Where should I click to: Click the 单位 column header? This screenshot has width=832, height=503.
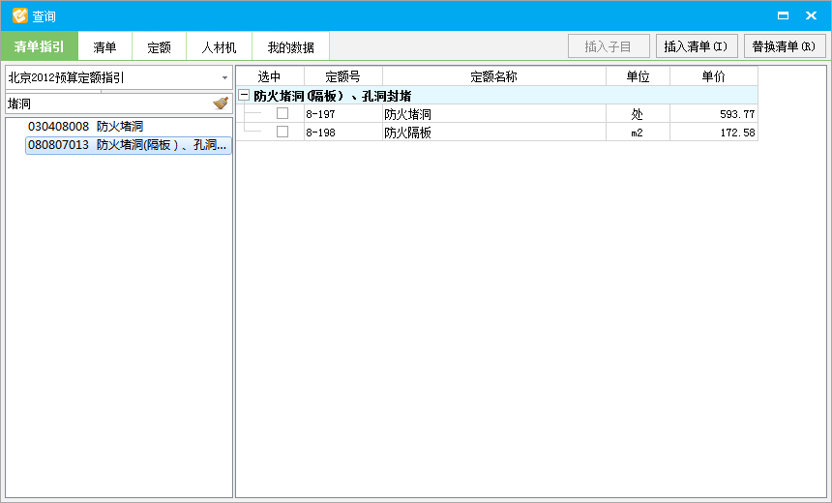point(638,76)
